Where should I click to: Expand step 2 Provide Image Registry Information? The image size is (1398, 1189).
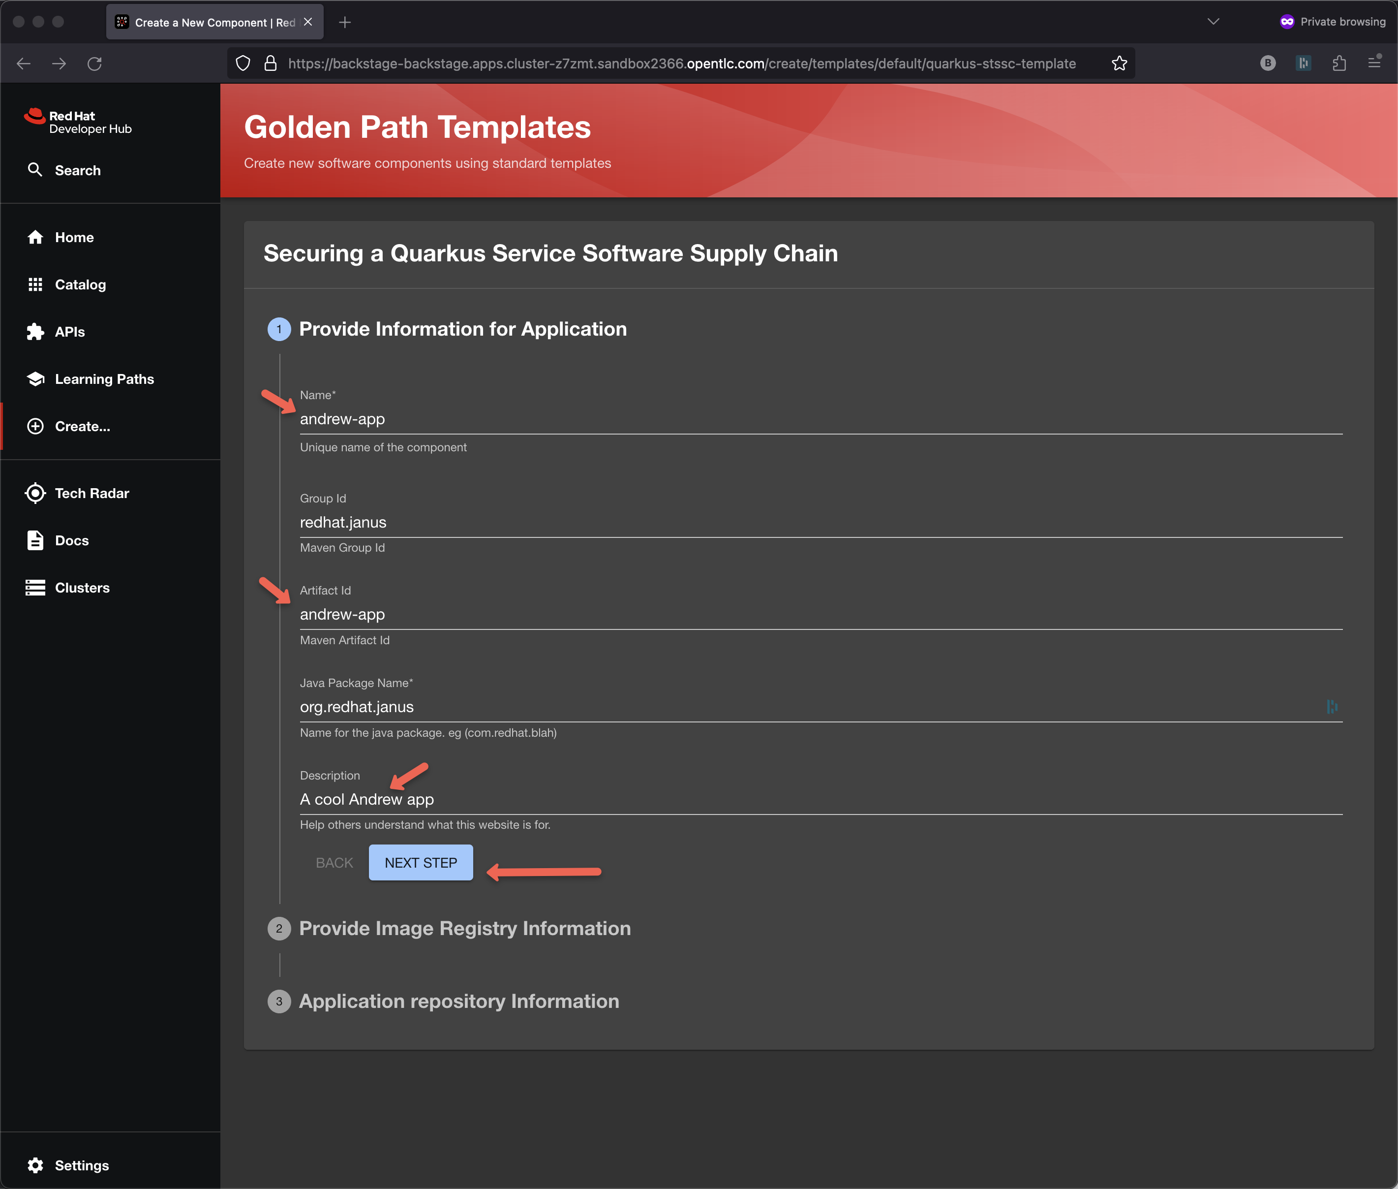pyautogui.click(x=464, y=928)
